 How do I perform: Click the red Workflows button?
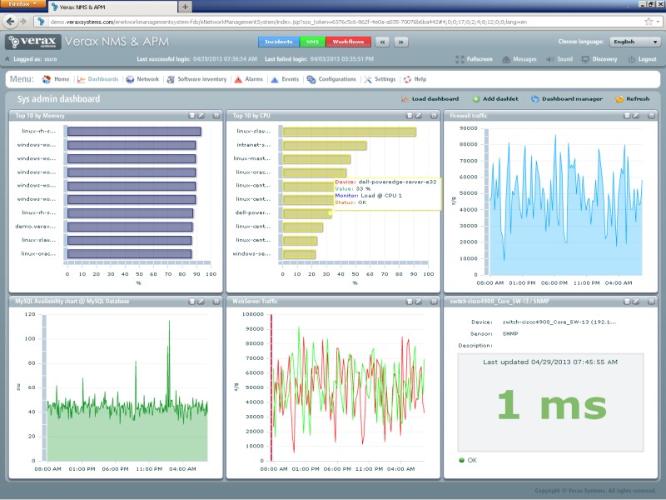click(348, 42)
